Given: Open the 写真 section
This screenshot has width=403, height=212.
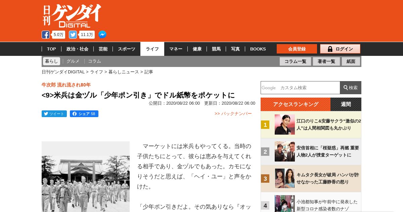Looking at the screenshot, I should (x=235, y=49).
